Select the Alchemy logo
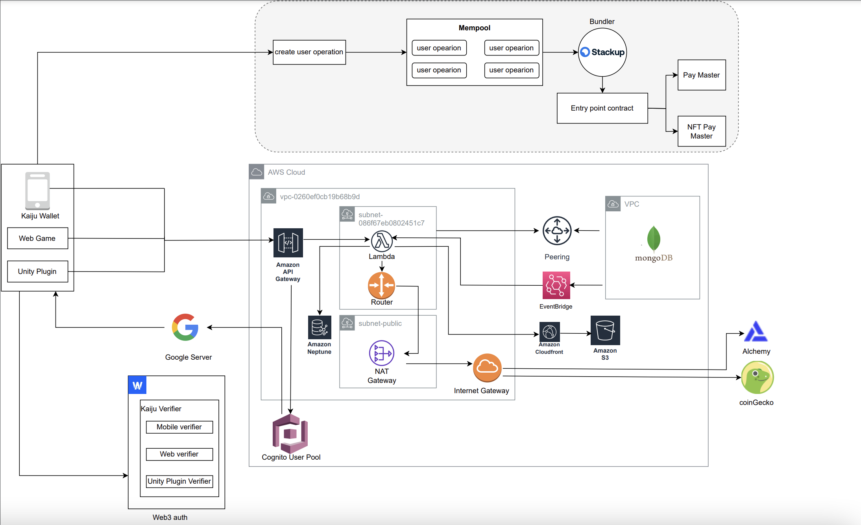The image size is (861, 525). [756, 332]
